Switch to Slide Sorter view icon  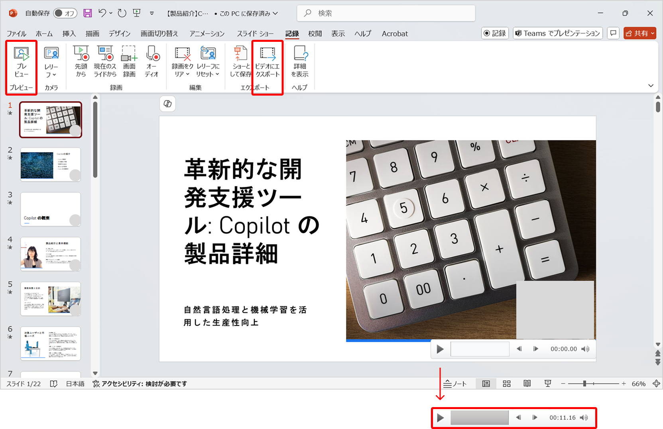(x=507, y=384)
